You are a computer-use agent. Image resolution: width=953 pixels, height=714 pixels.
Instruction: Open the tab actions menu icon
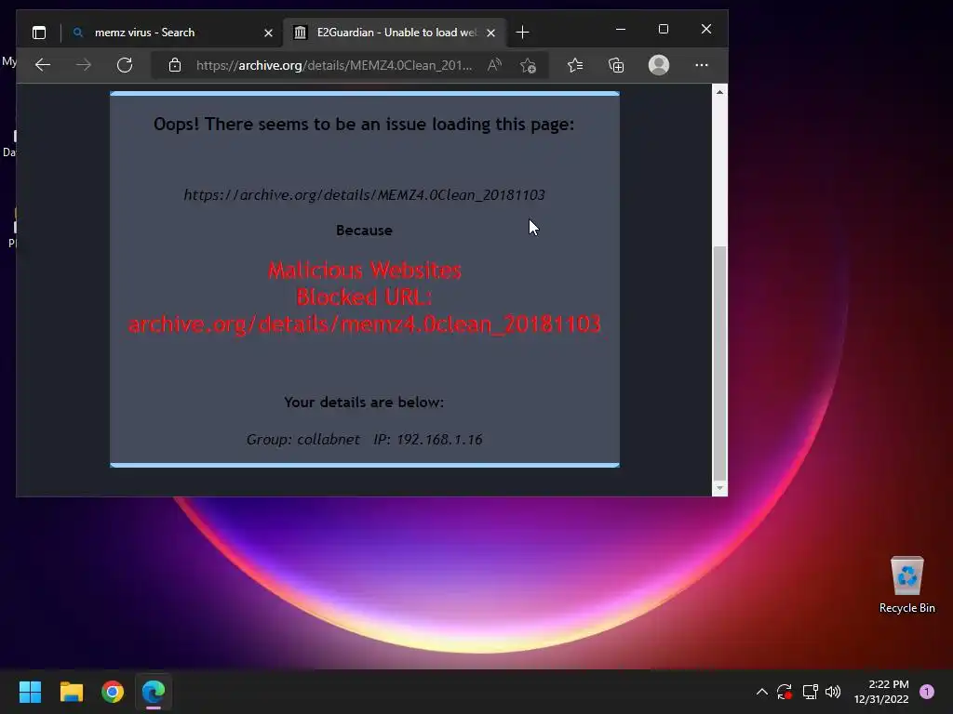click(39, 33)
